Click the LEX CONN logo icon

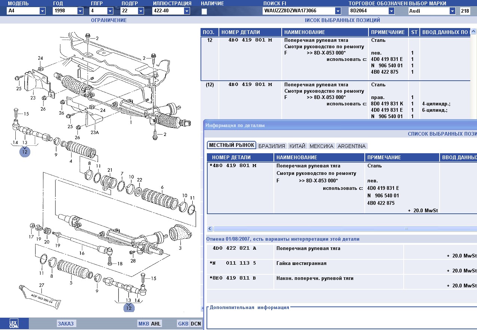[13, 324]
